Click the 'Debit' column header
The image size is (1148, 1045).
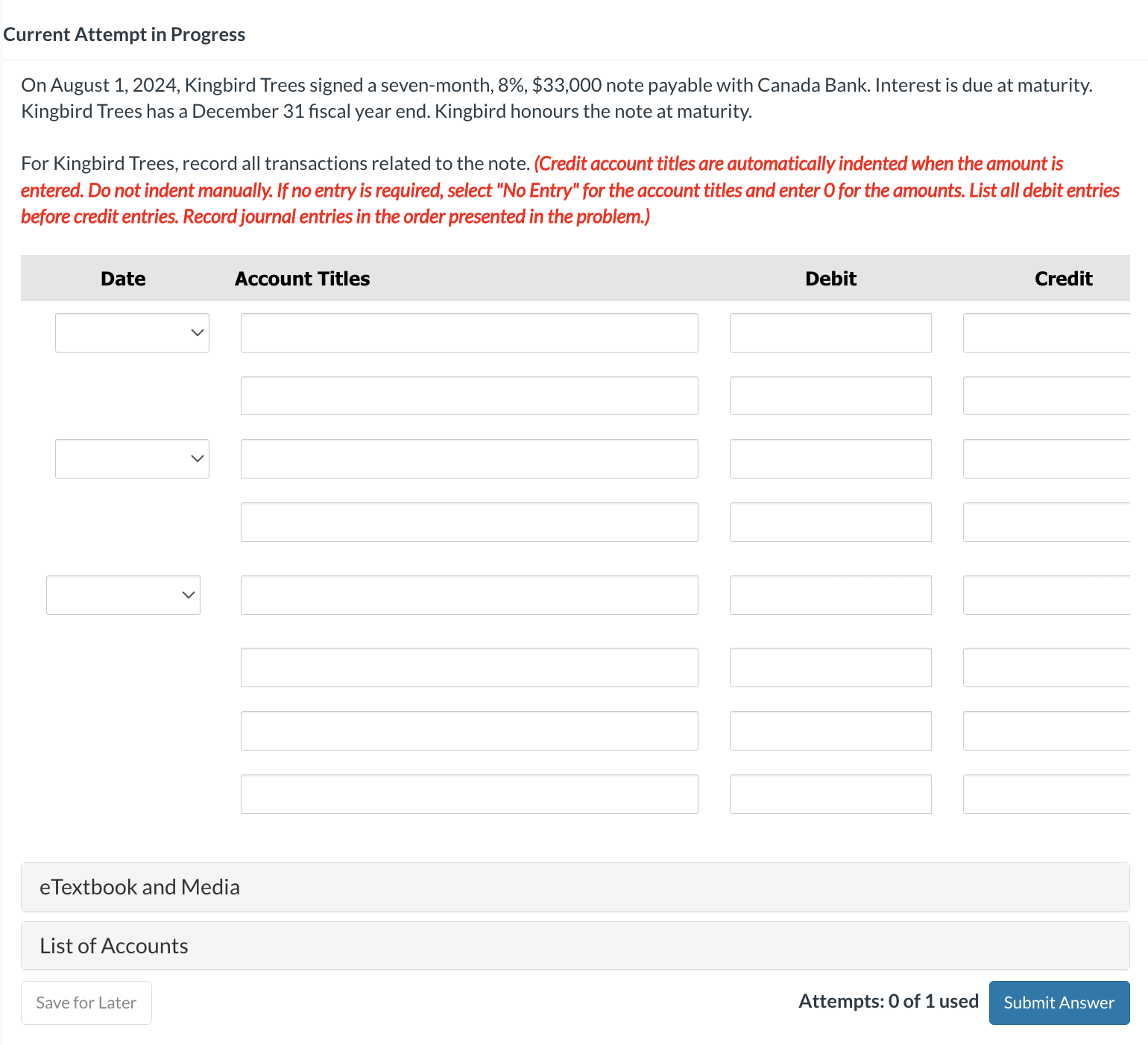(x=830, y=279)
